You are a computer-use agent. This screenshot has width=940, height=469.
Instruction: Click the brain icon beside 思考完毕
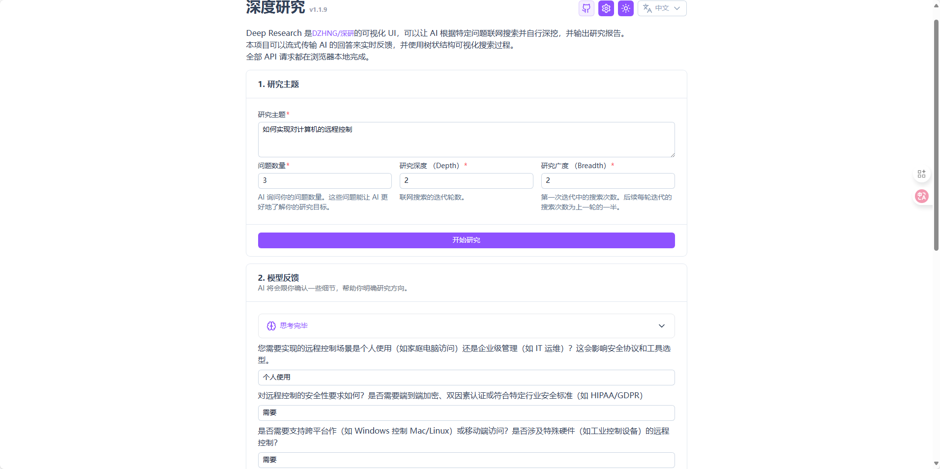[x=271, y=326]
